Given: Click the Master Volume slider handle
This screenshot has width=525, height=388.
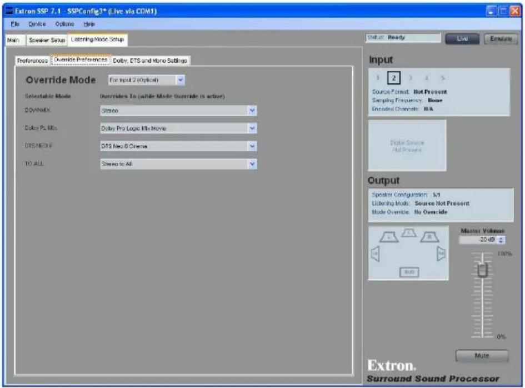Looking at the screenshot, I should click(x=482, y=270).
